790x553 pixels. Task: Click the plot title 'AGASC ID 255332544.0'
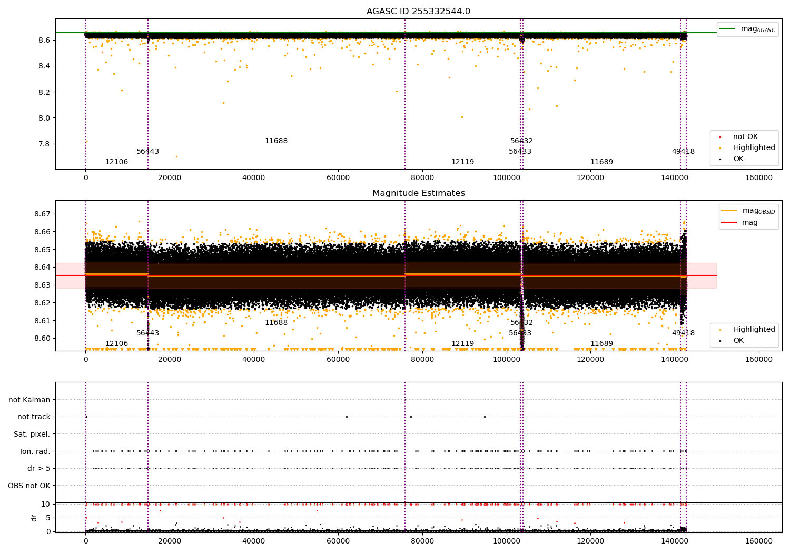(418, 12)
